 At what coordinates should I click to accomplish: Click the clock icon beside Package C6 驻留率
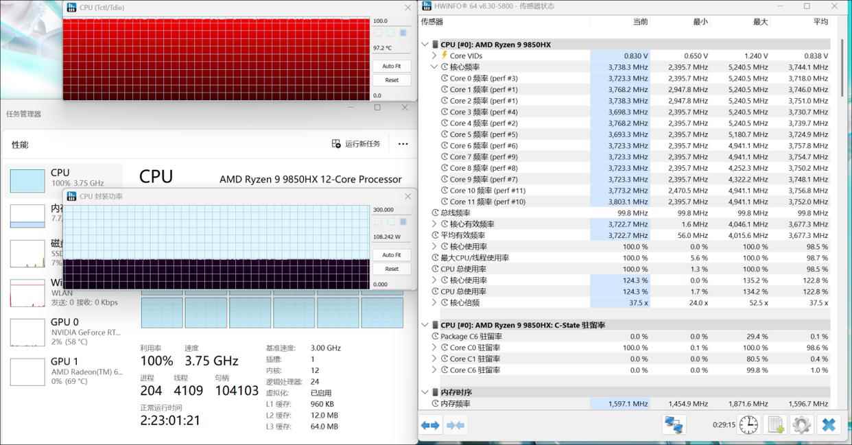pyautogui.click(x=435, y=337)
